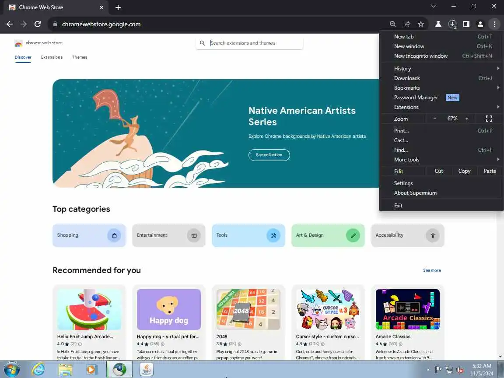Screen dimensions: 504x378
Task: Switch to the Extensions store tab
Action: (52, 57)
